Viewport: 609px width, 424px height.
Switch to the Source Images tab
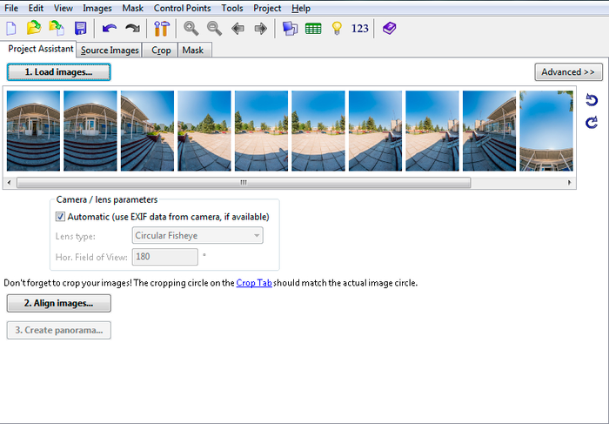[110, 50]
